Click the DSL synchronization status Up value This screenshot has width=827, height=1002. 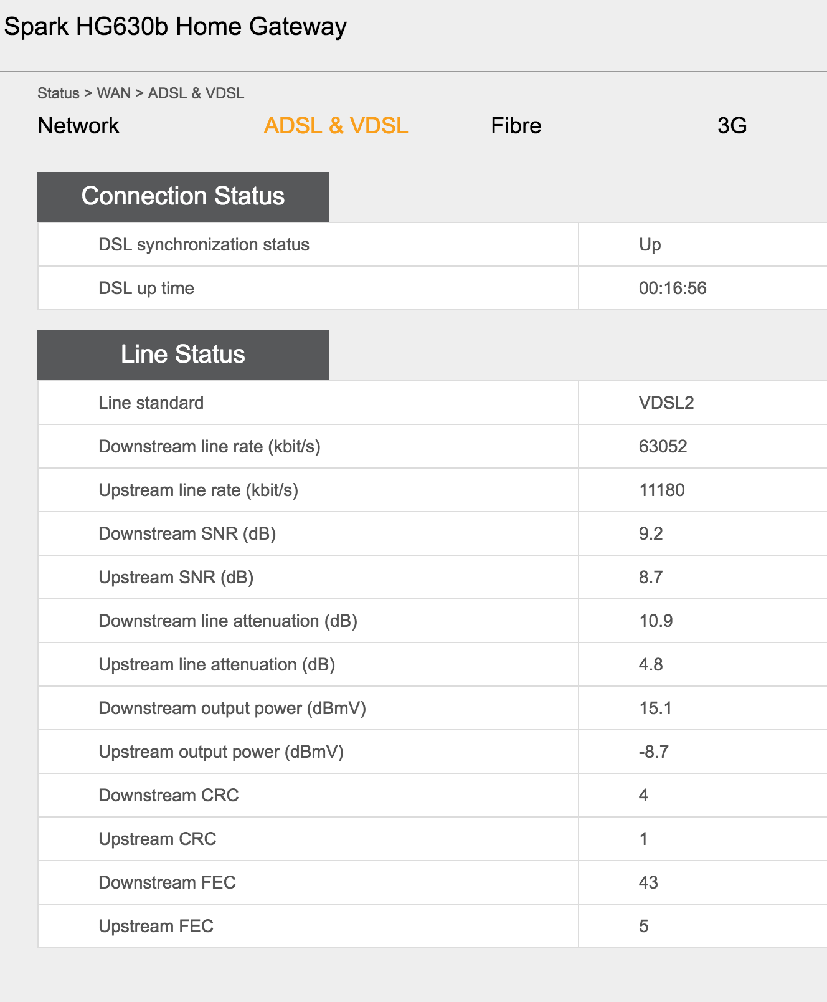tap(650, 244)
